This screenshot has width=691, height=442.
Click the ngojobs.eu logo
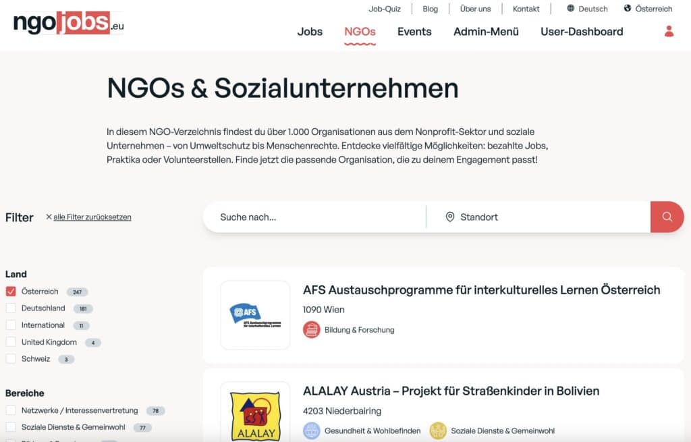(x=69, y=23)
